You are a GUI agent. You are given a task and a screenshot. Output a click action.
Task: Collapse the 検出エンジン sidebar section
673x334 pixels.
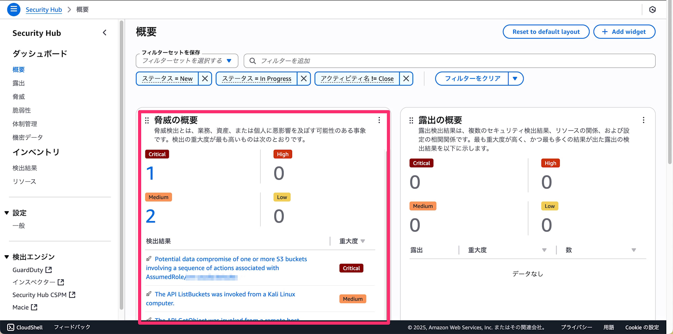[6, 257]
